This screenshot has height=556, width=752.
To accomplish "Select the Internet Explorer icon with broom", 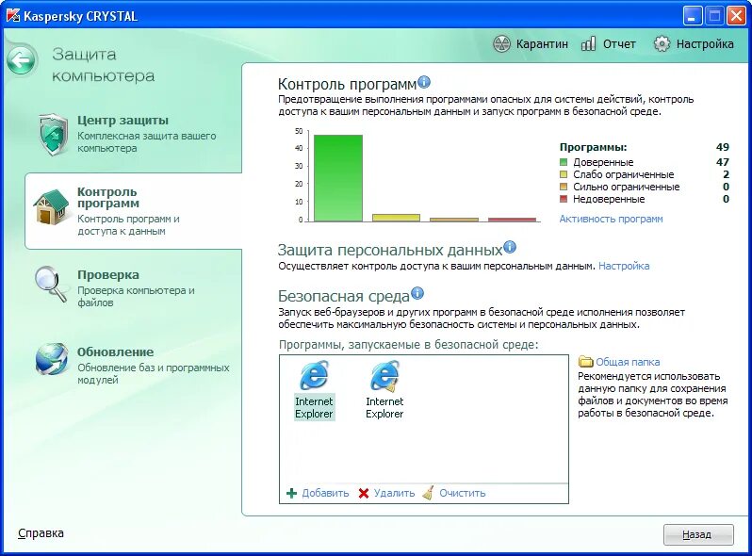I will coord(384,376).
